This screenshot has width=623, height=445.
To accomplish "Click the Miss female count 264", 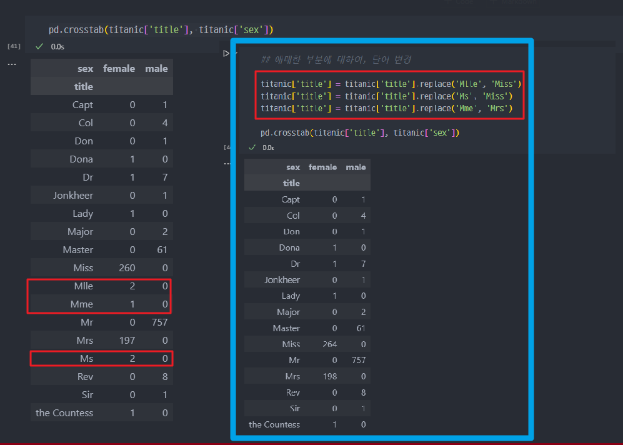I will (330, 344).
